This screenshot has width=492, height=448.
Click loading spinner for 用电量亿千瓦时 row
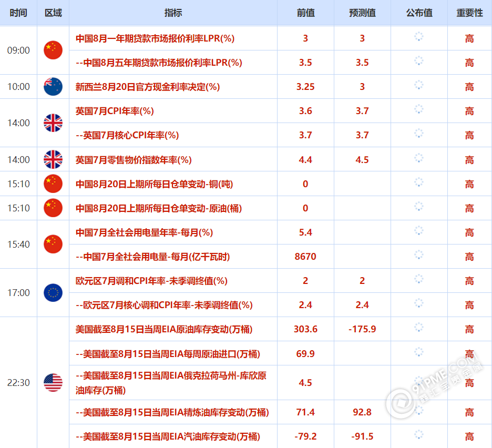419,254
